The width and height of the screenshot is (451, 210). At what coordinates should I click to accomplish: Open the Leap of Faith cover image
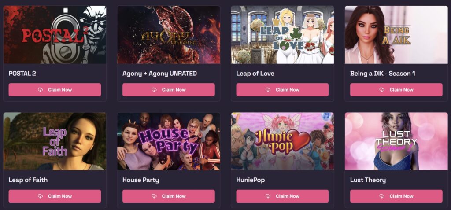[x=55, y=141]
